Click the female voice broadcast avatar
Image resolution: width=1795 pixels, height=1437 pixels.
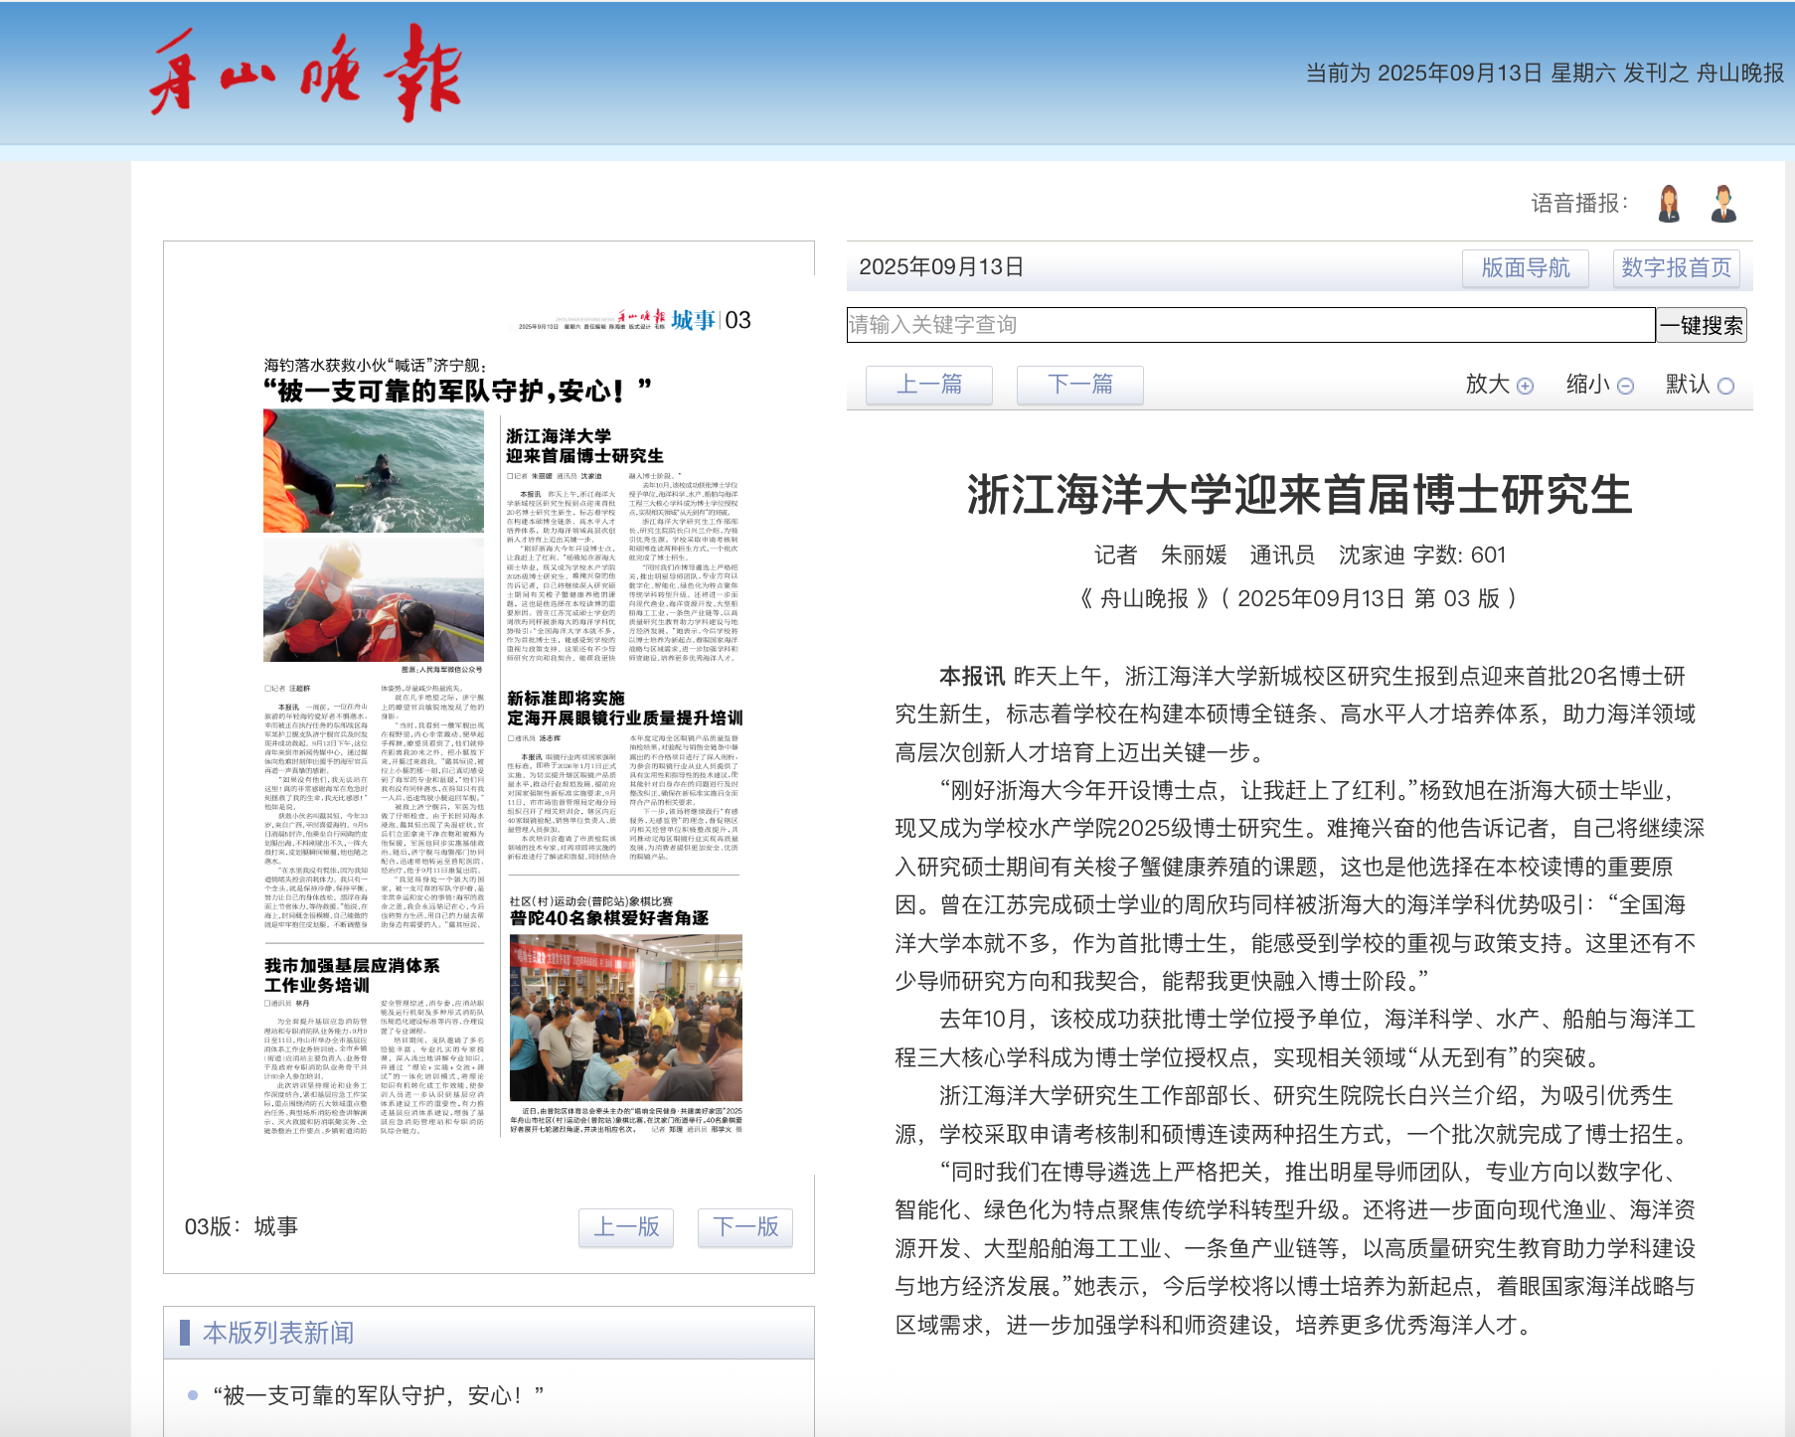[x=1669, y=204]
